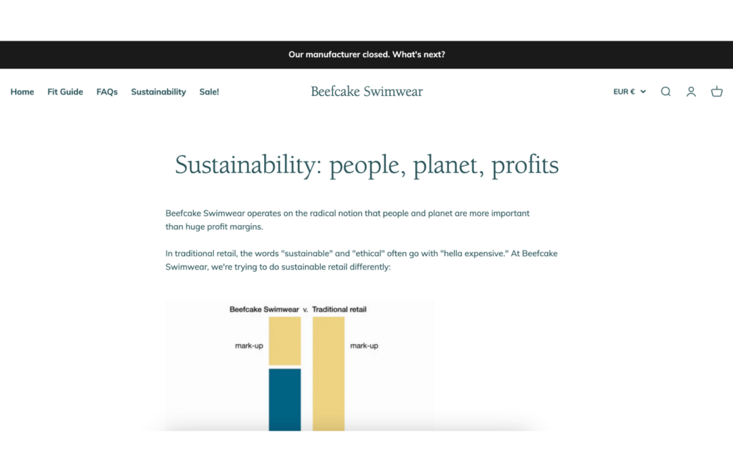Open the Fit Guide page
Image resolution: width=733 pixels, height=472 pixels.
point(65,92)
